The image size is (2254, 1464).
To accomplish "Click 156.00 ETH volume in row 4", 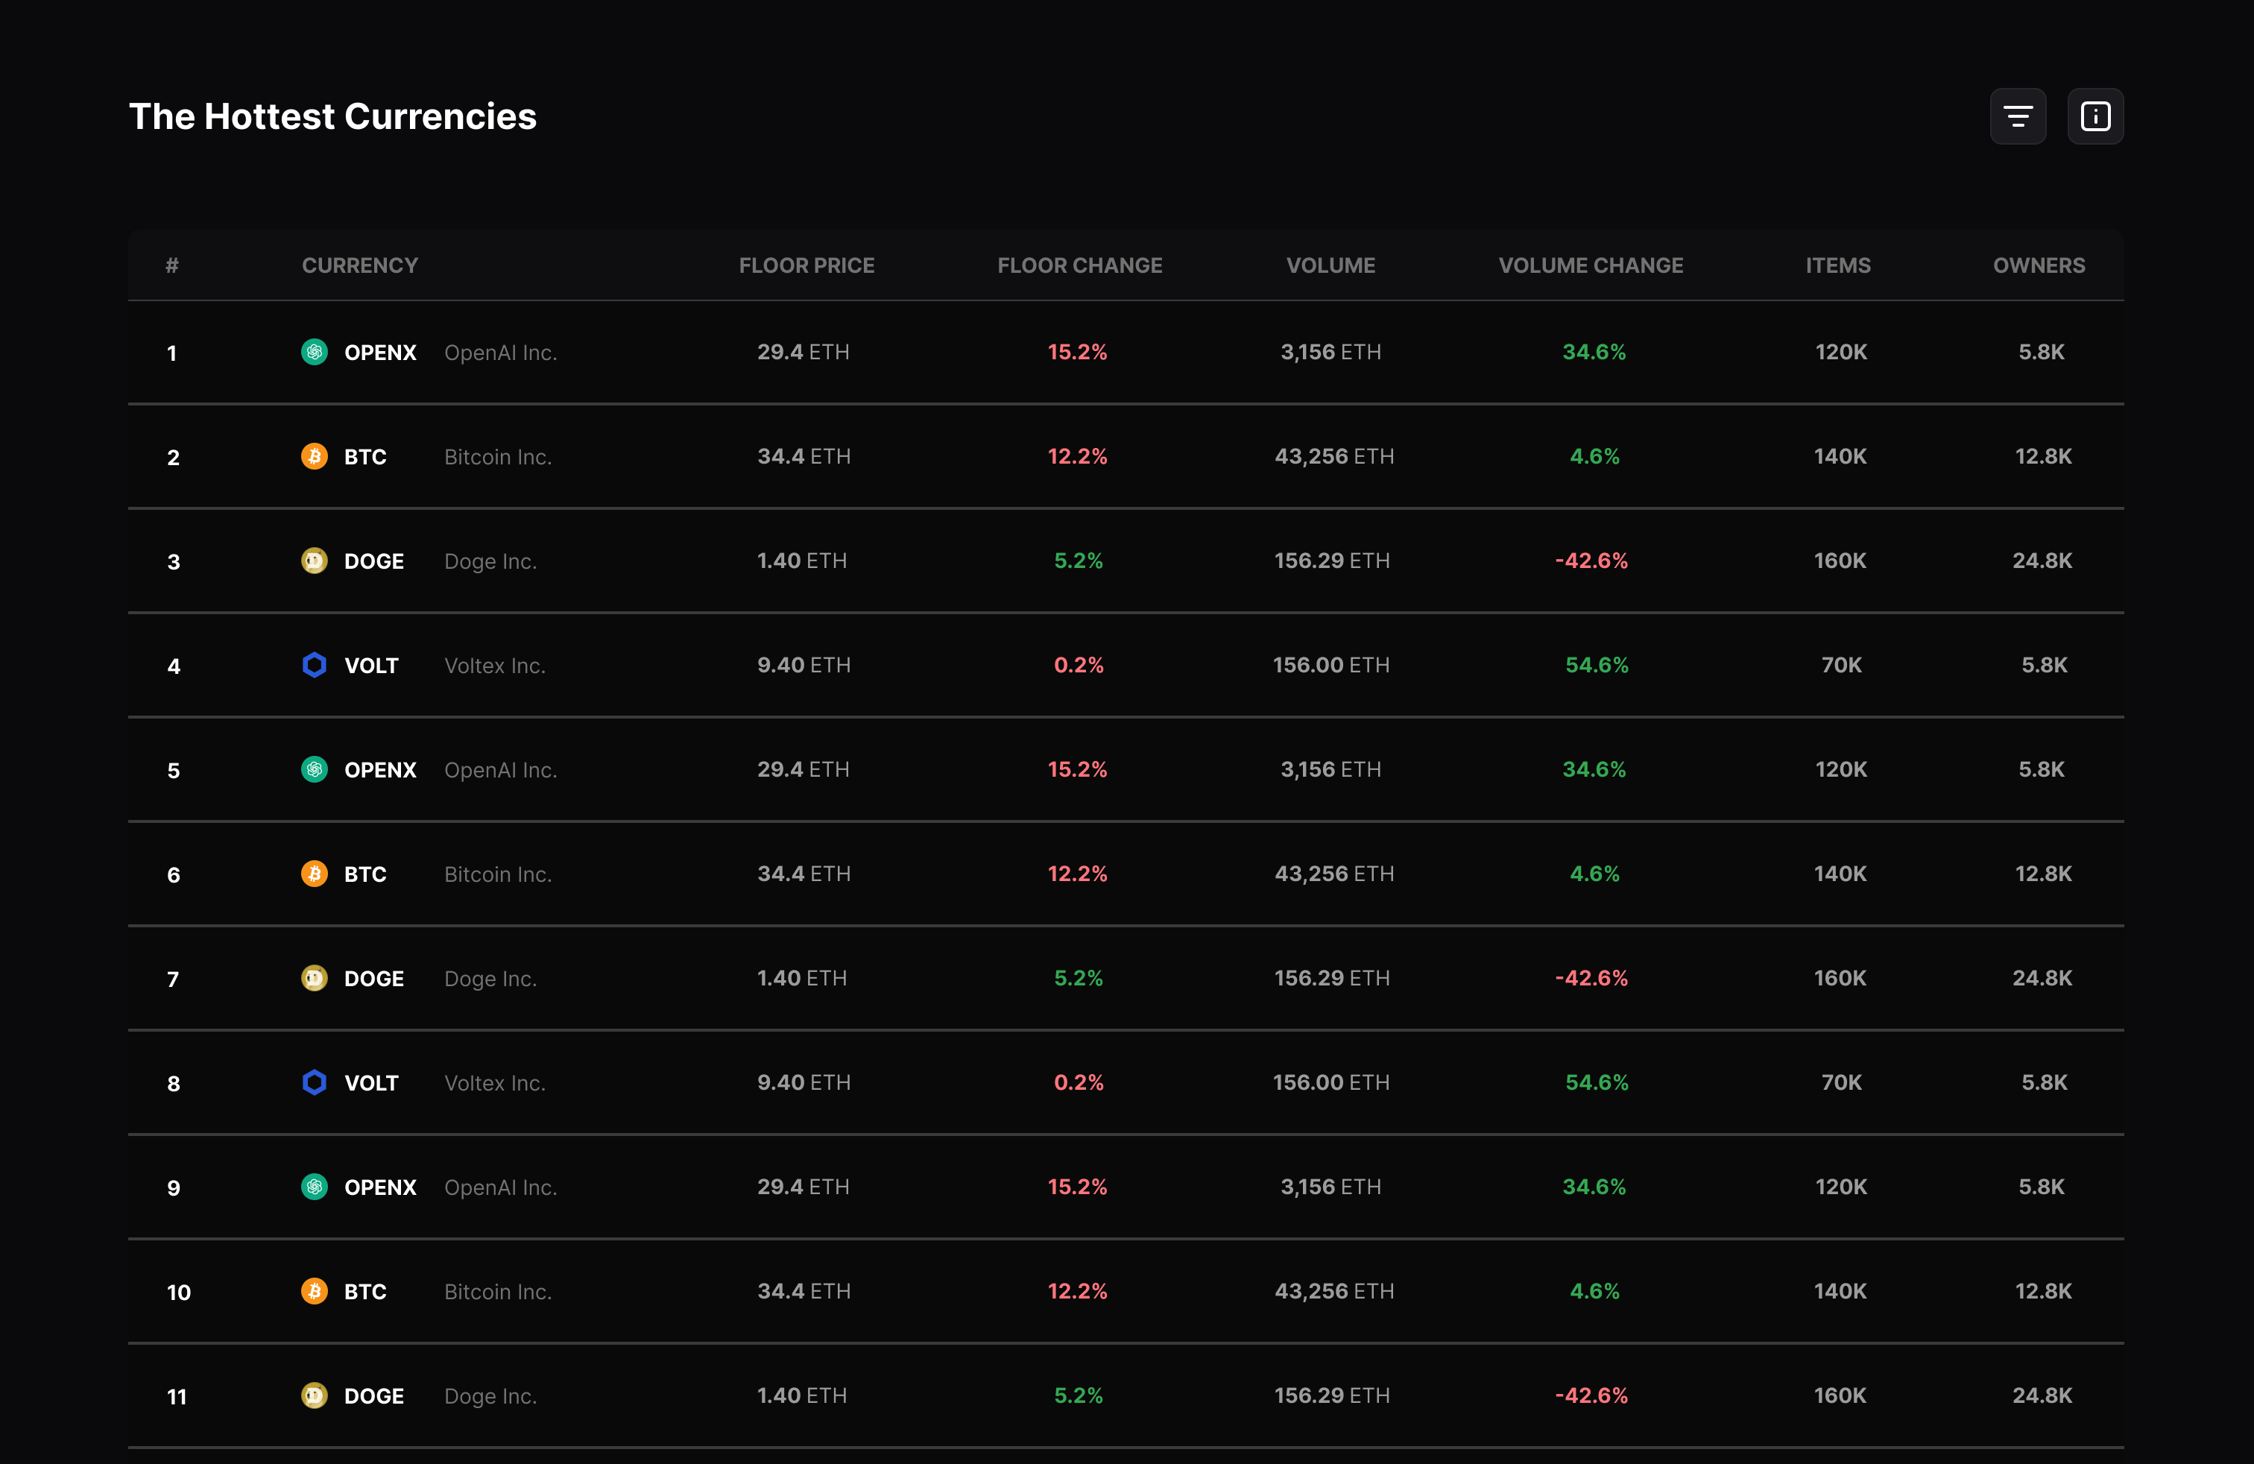I will (x=1331, y=665).
